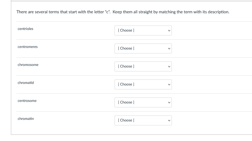
Task: Expand the centrosome answer dropdown
Action: 143,102
